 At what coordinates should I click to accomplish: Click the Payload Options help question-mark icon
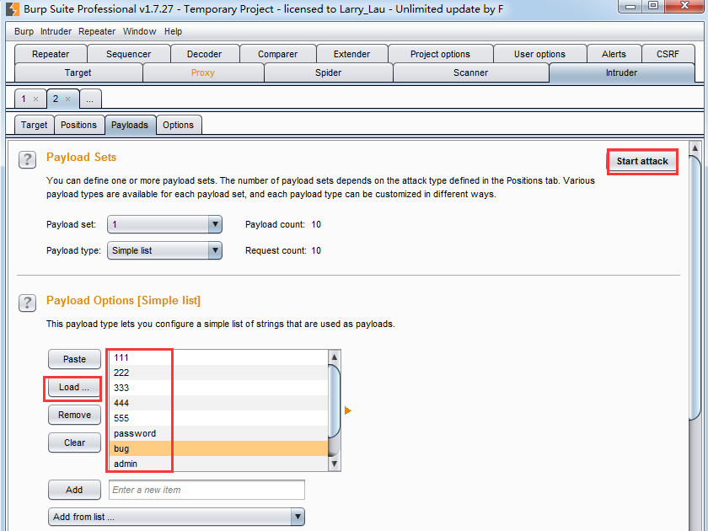click(28, 303)
